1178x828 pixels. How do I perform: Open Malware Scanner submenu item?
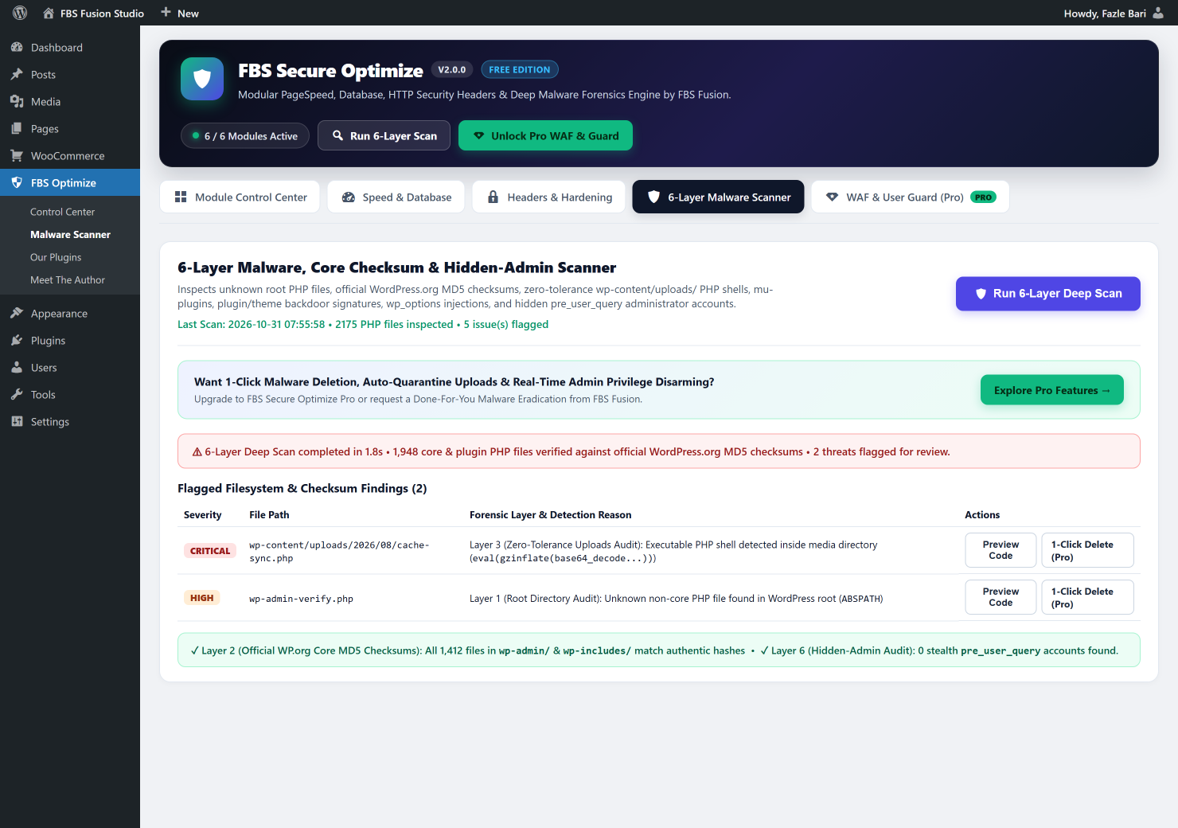[x=70, y=235]
